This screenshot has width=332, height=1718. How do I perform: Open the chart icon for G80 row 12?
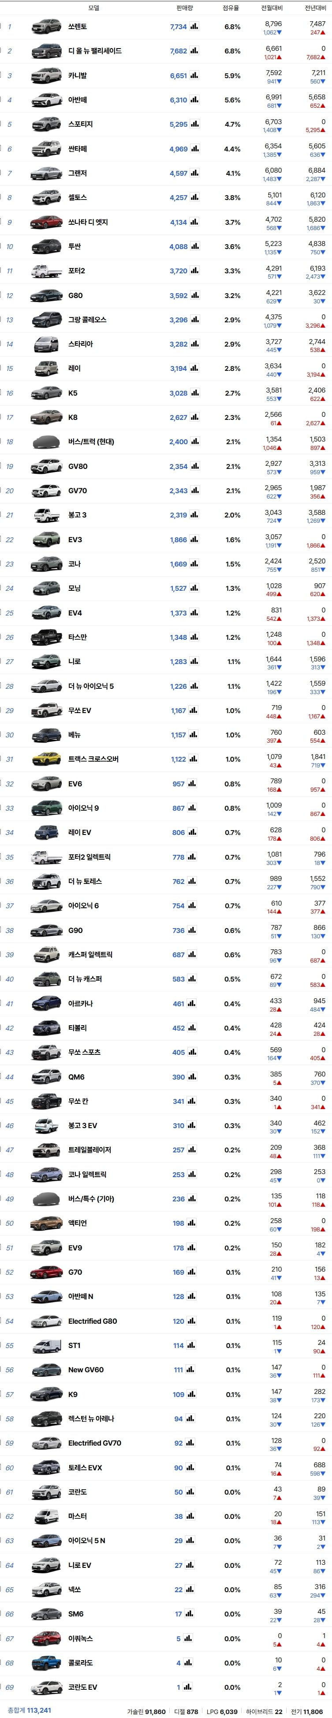pyautogui.click(x=194, y=295)
